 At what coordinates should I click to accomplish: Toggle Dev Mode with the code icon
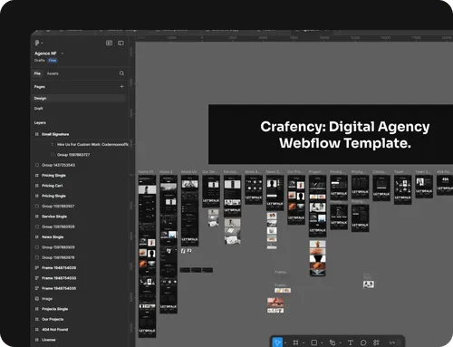[x=392, y=342]
